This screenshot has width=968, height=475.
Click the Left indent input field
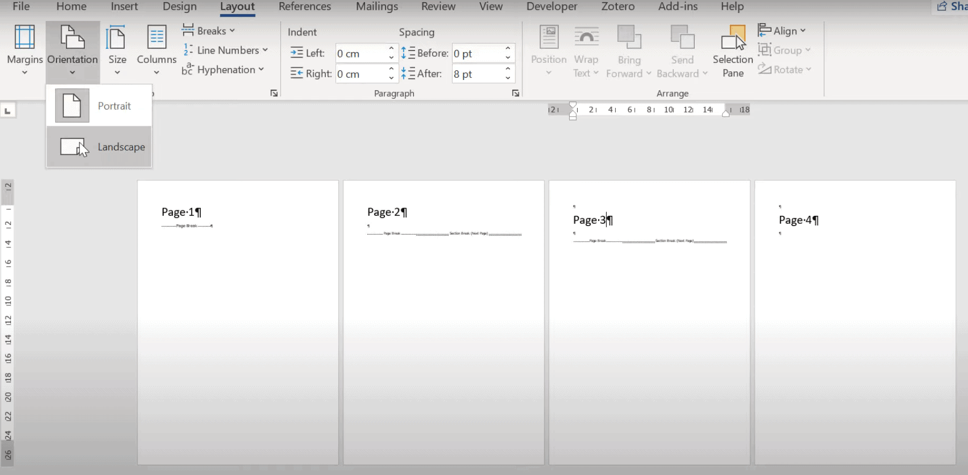pyautogui.click(x=361, y=54)
